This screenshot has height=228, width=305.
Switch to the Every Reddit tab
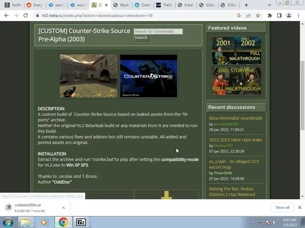pos(35,5)
